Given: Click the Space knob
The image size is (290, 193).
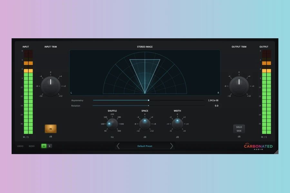Looking at the screenshot, I should point(145,124).
